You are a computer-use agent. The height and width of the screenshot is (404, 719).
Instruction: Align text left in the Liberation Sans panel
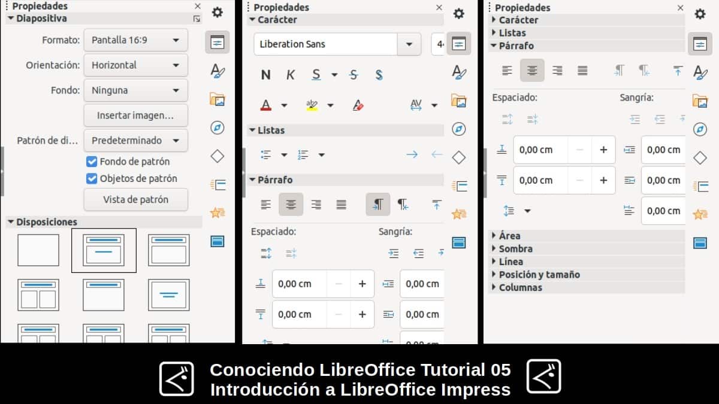pos(266,205)
